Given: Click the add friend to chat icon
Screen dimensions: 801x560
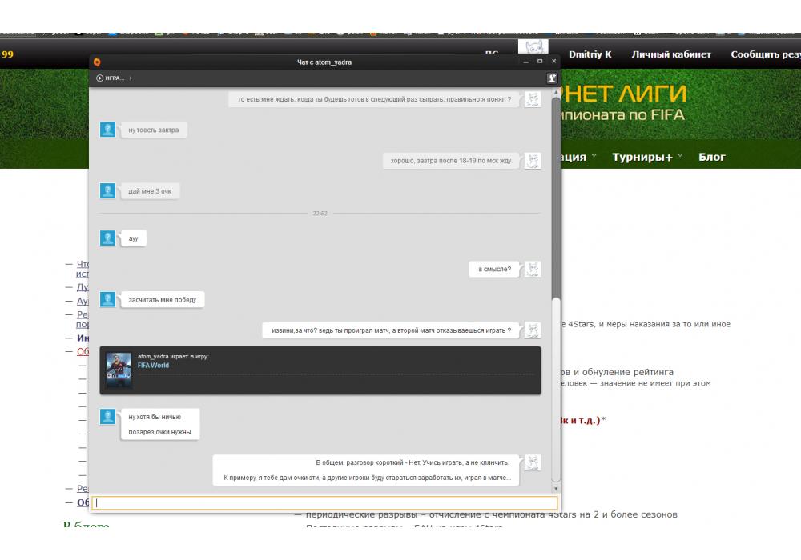Looking at the screenshot, I should click(x=552, y=78).
